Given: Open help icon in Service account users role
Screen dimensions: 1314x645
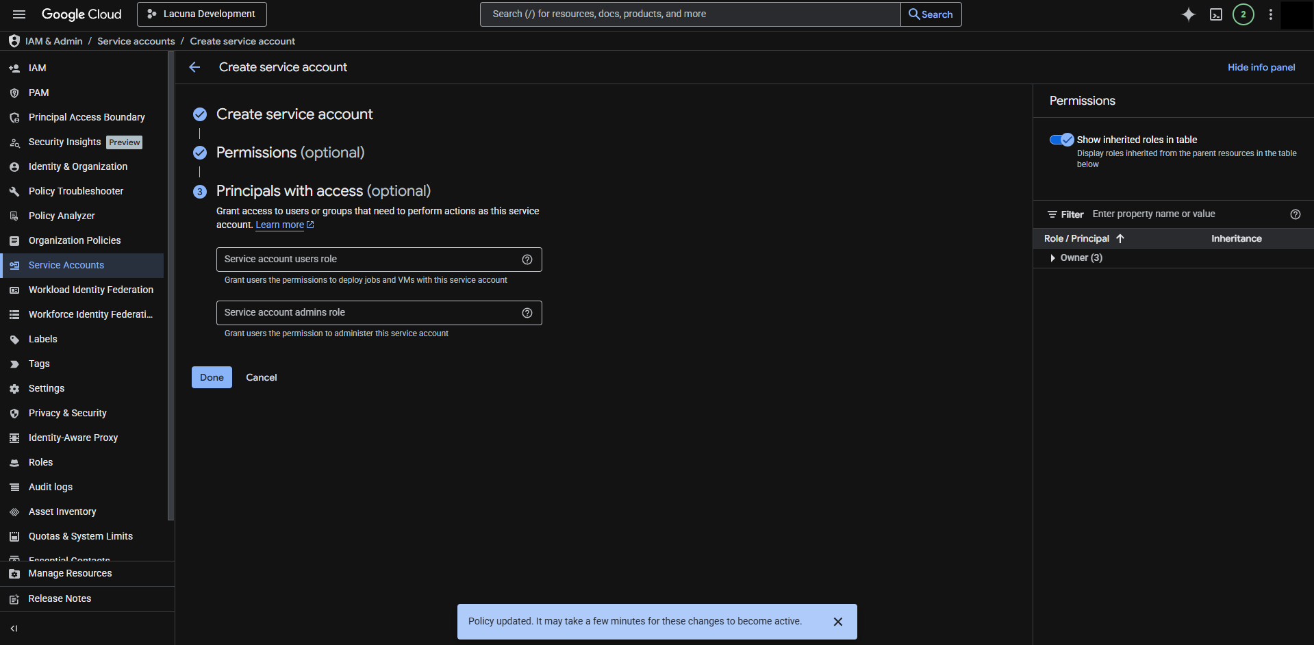Looking at the screenshot, I should pyautogui.click(x=527, y=260).
